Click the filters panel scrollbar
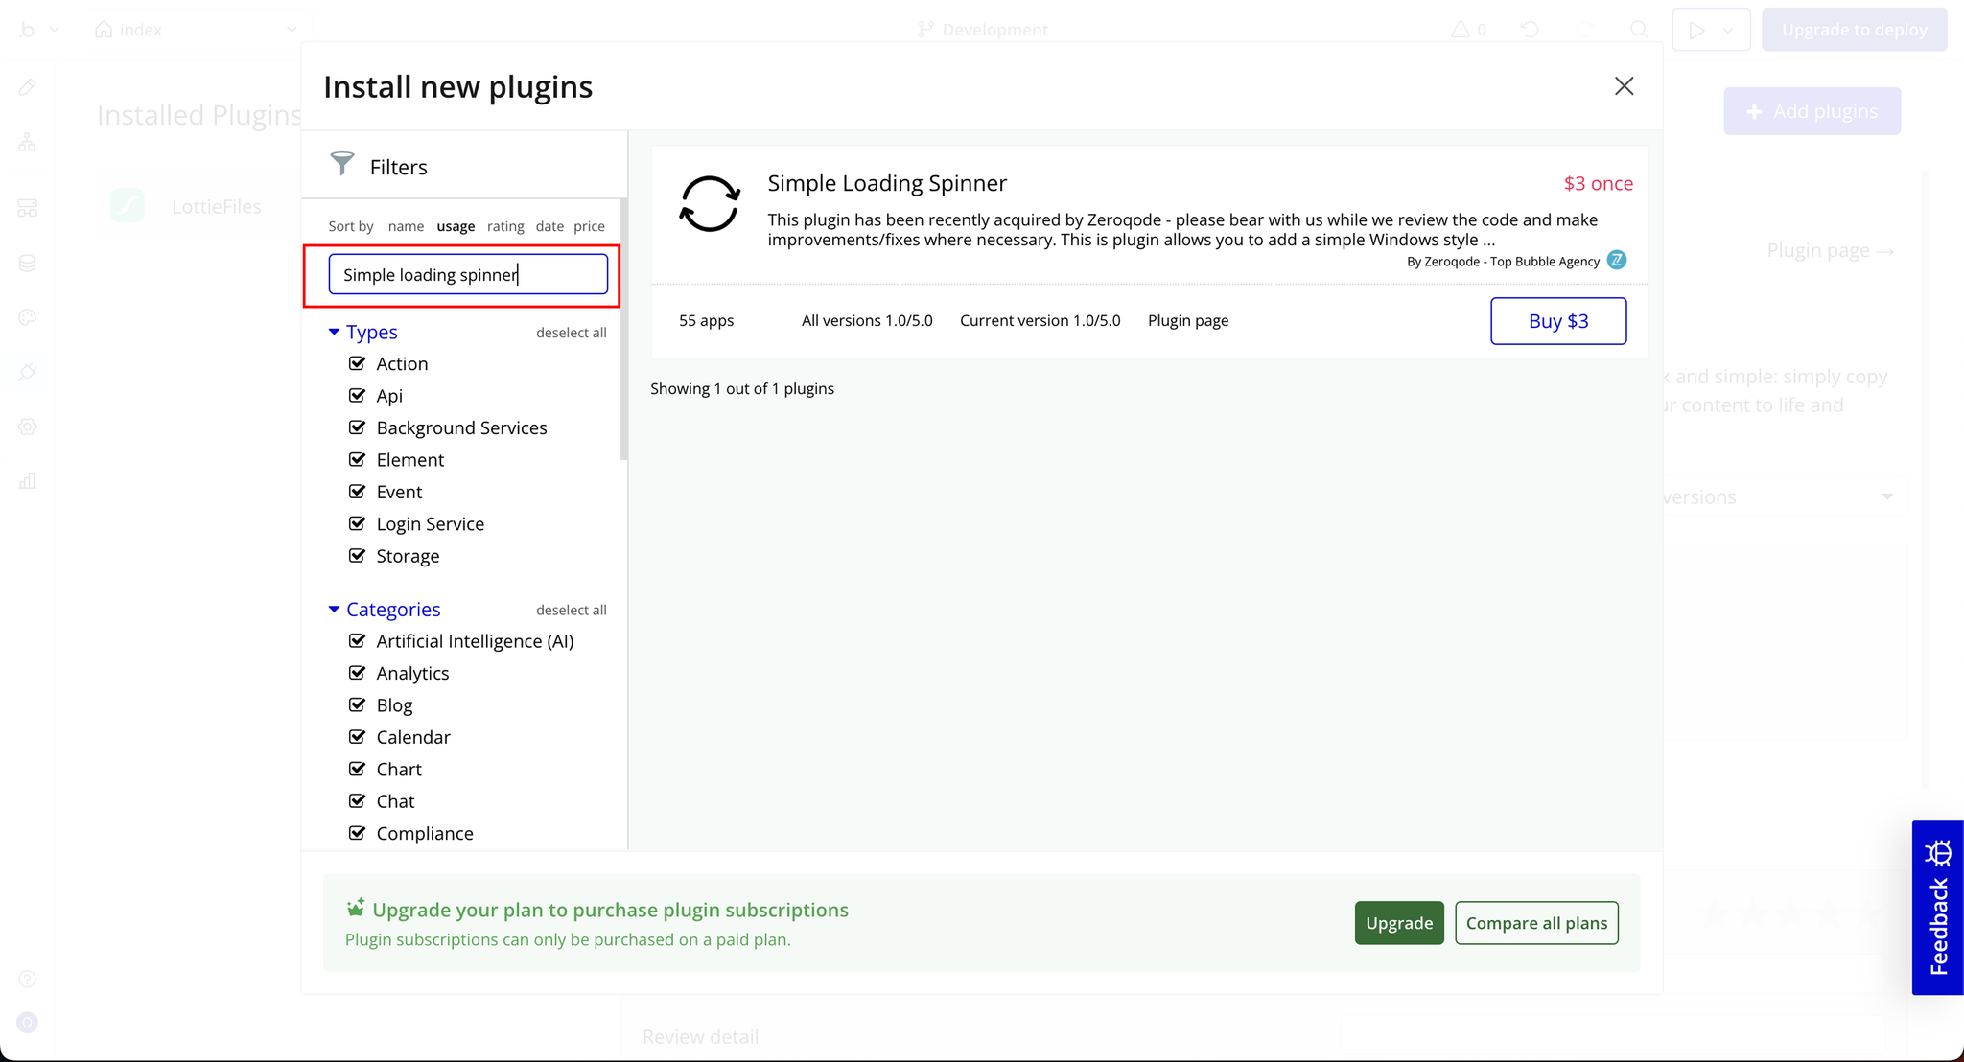1964x1062 pixels. point(624,329)
